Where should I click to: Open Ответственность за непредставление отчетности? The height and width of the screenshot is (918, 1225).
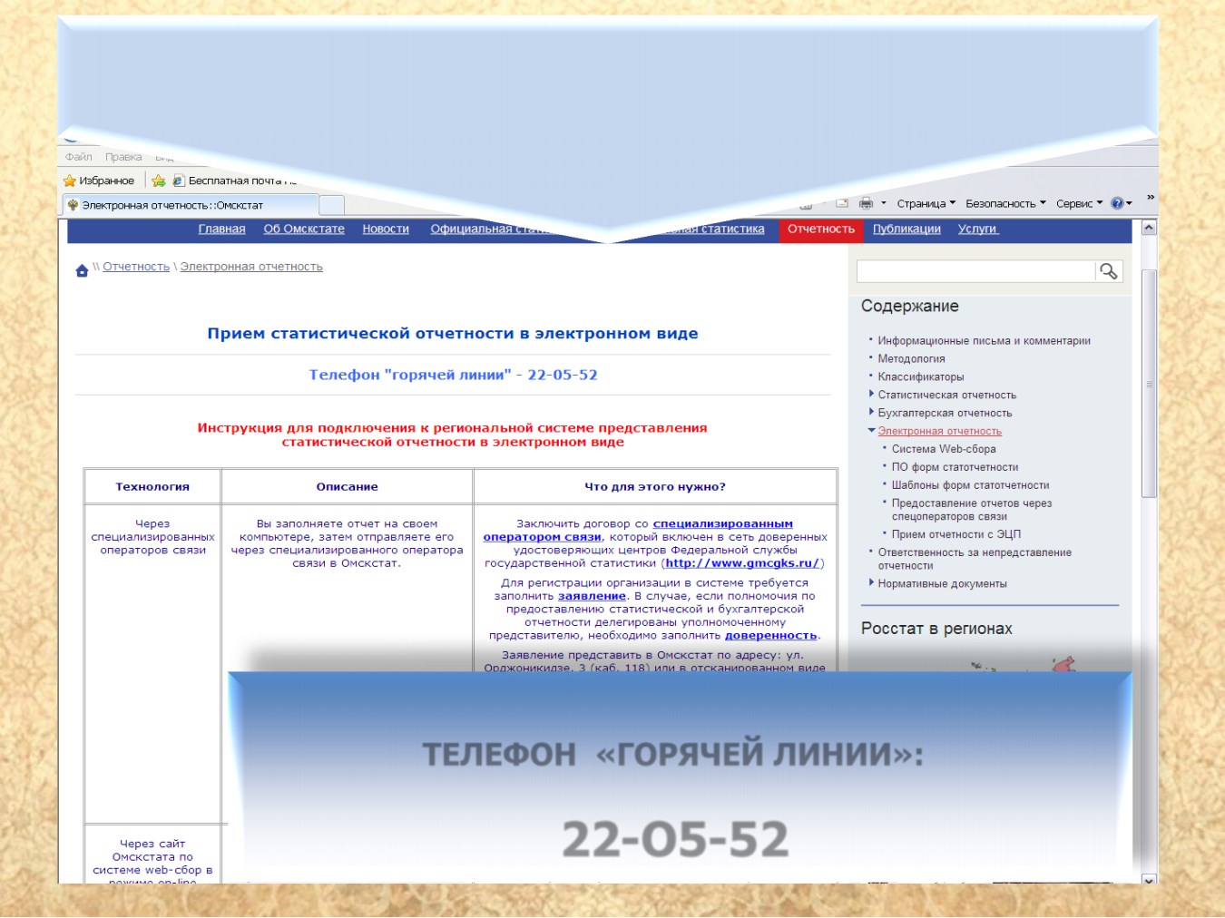(x=975, y=559)
